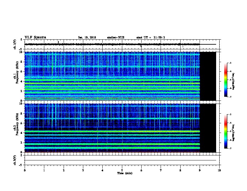The width and height of the screenshot is (247, 191).
Task: Click the "Time (min)" axis label
Action: point(125,173)
